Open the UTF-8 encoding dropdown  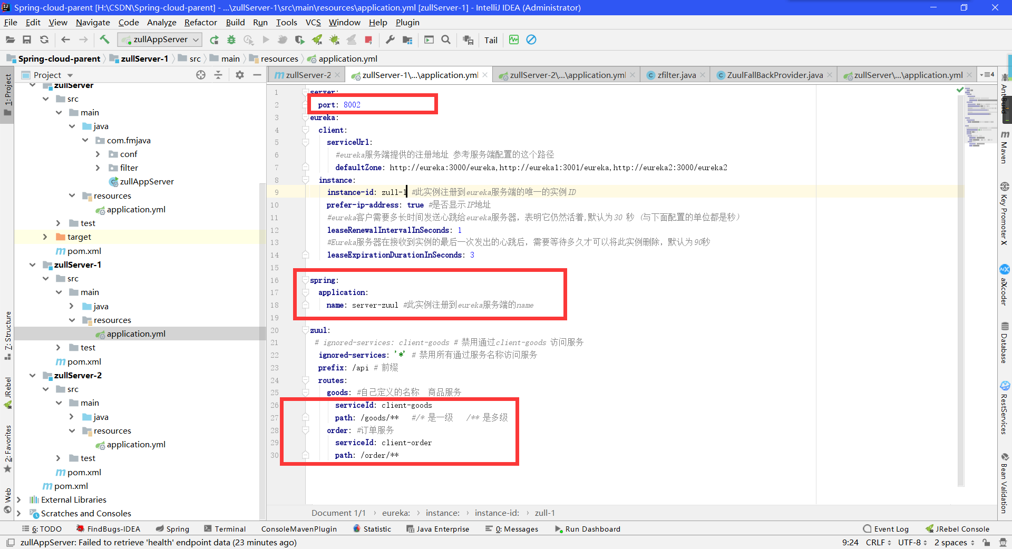pyautogui.click(x=912, y=542)
